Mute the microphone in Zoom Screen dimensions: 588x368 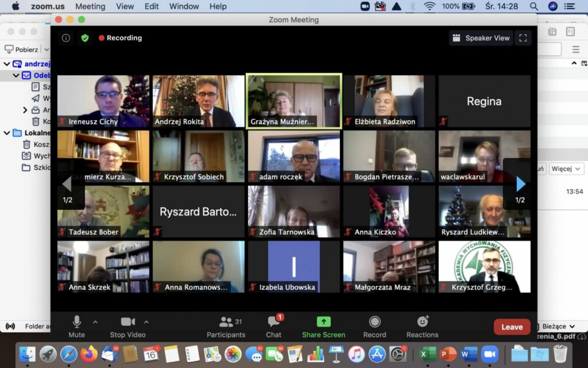(76, 327)
